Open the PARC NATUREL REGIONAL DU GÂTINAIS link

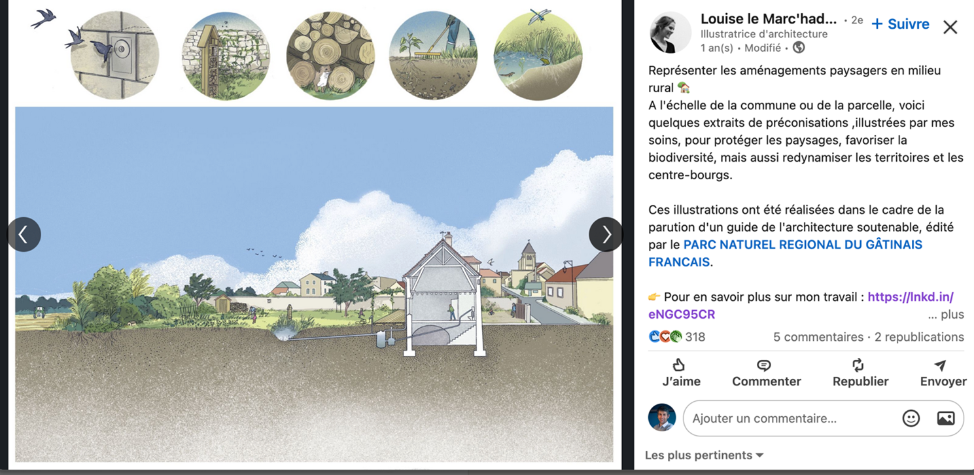point(785,253)
